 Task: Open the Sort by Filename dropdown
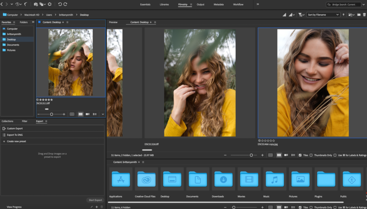click(x=323, y=15)
